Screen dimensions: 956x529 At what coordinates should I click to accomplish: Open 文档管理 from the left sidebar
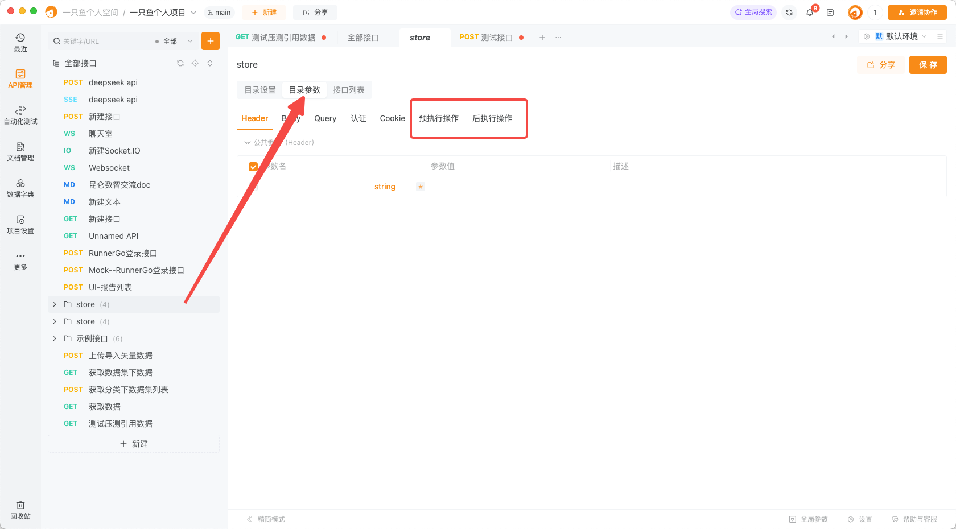pos(20,152)
